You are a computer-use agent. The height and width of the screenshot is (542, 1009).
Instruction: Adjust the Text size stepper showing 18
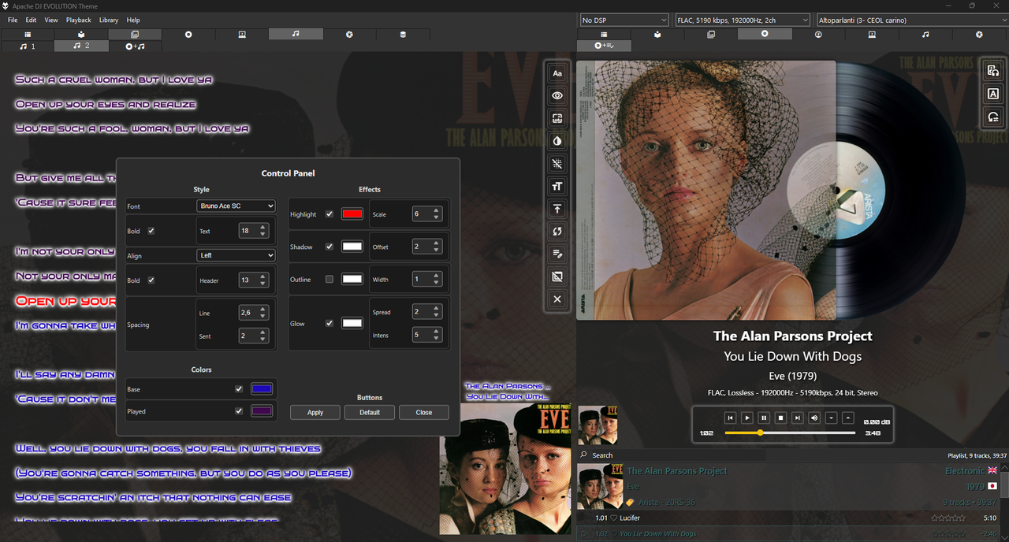tap(254, 231)
